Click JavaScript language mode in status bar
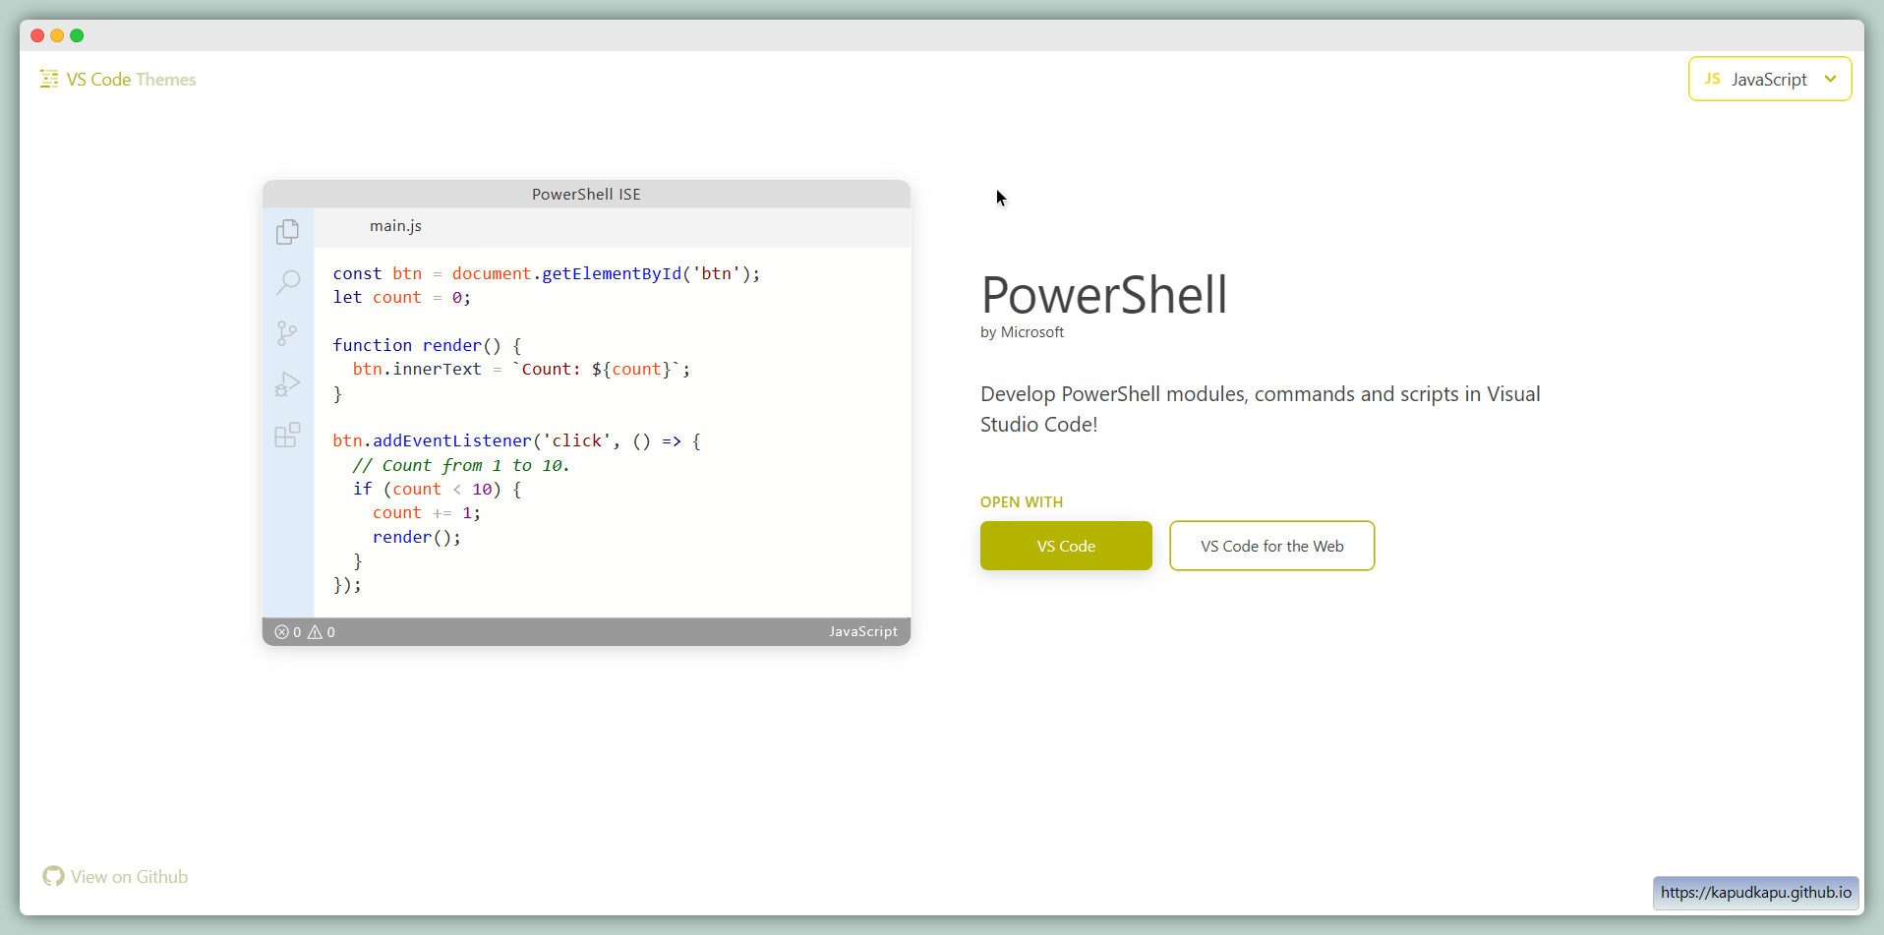The height and width of the screenshot is (935, 1884). click(862, 632)
